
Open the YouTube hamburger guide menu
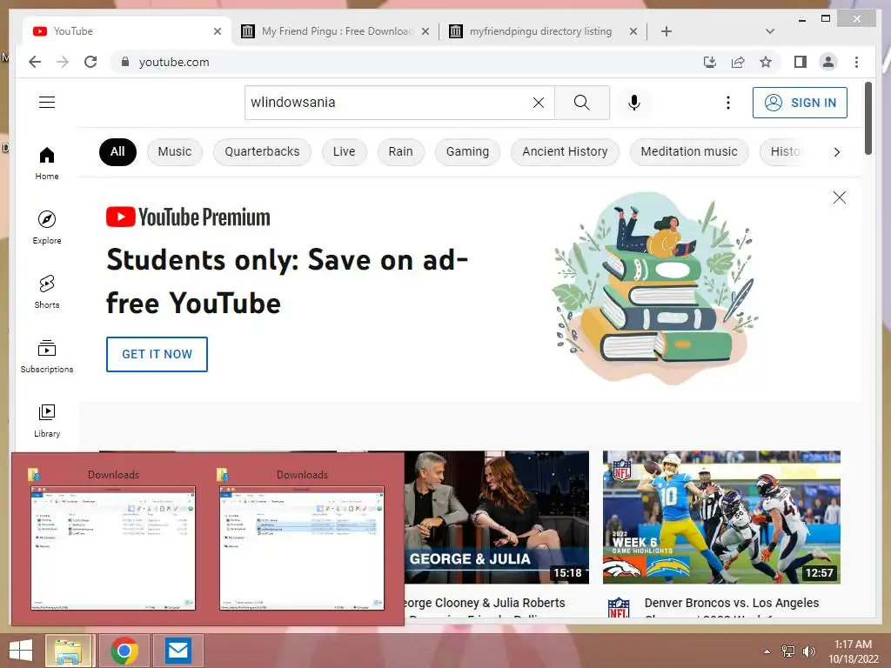47,103
